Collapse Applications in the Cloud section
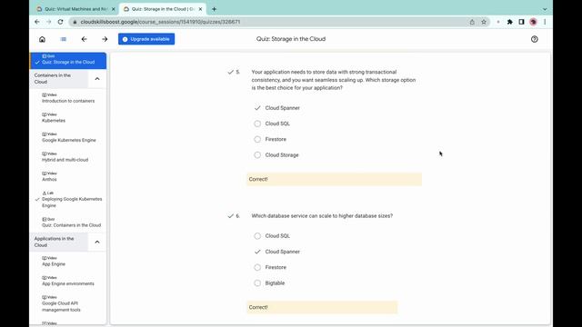Viewport: 582px width, 327px height. click(97, 243)
